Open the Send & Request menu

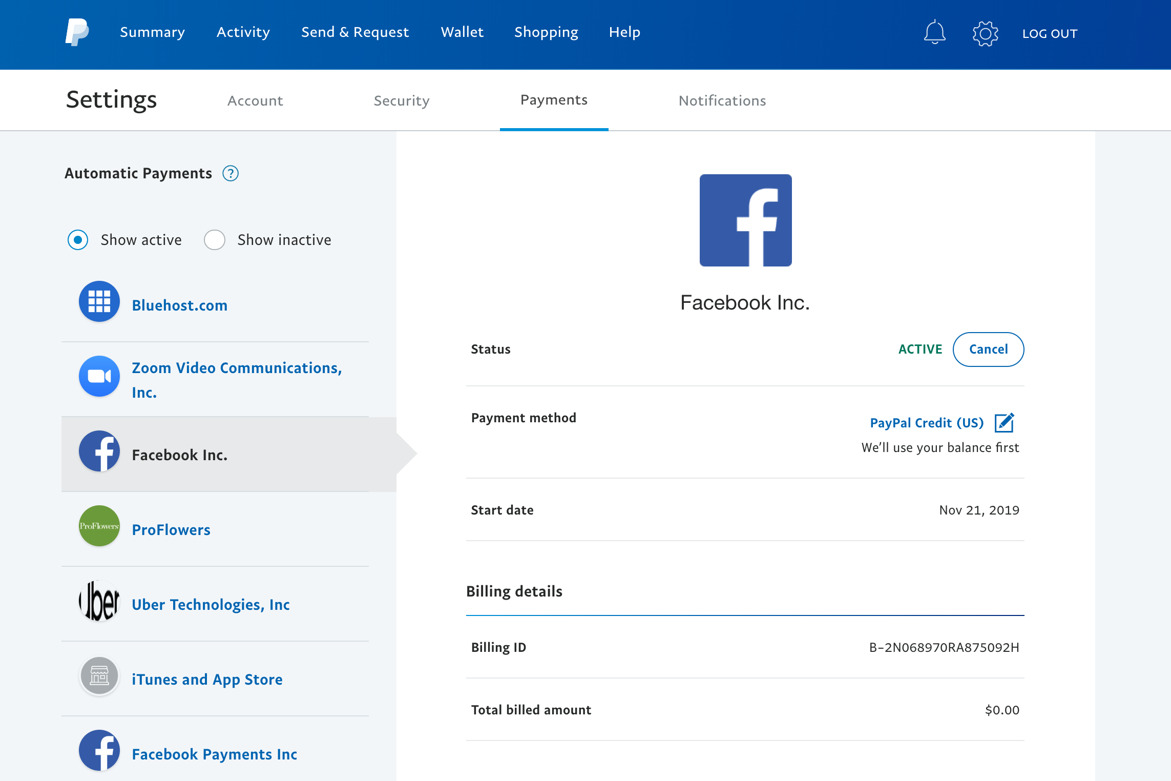tap(355, 32)
